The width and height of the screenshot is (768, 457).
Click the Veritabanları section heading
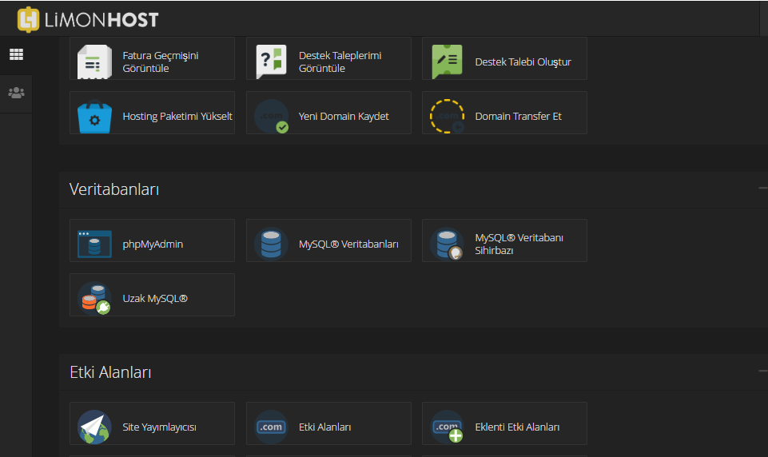114,189
